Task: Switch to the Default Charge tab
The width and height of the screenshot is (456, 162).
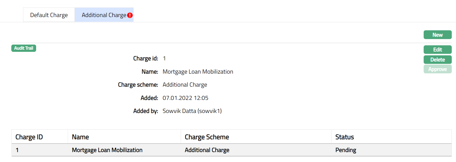Action: pos(49,15)
